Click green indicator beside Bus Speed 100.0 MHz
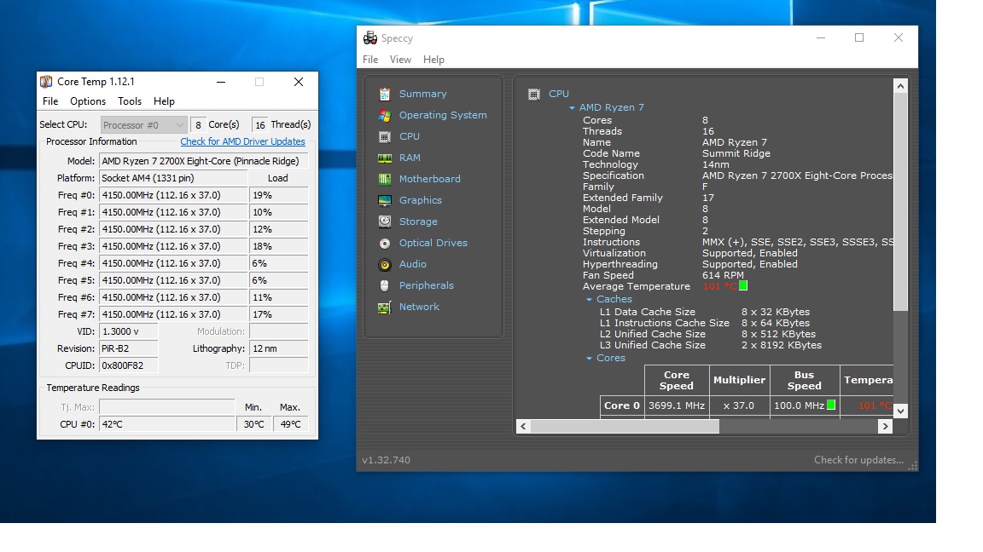Screen dimensions: 983x552 click(x=831, y=405)
